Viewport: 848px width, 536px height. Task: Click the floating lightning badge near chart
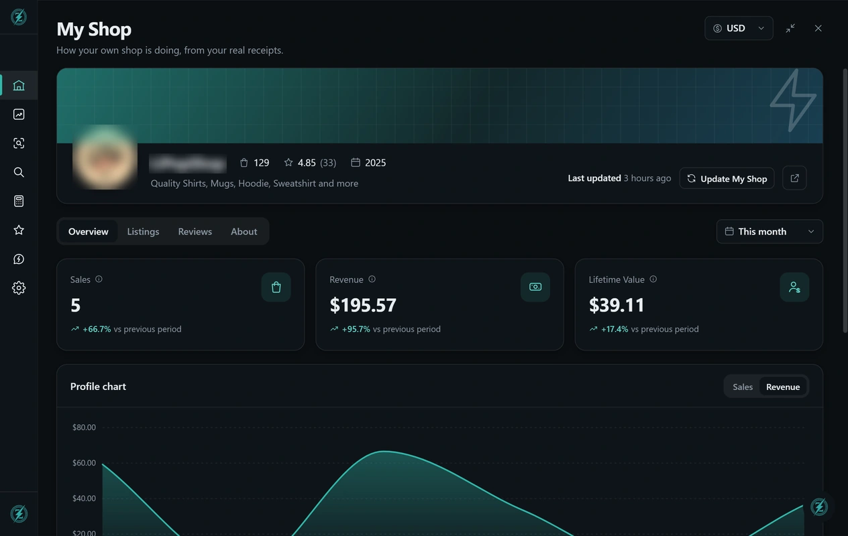819,507
